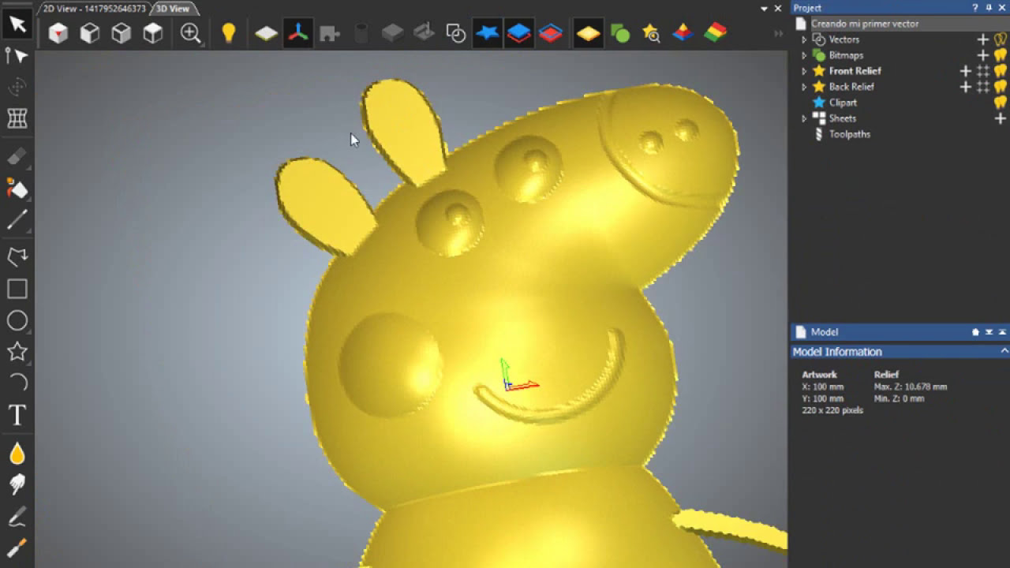Select the paint brush tool
Image resolution: width=1010 pixels, height=568 pixels.
point(17,547)
